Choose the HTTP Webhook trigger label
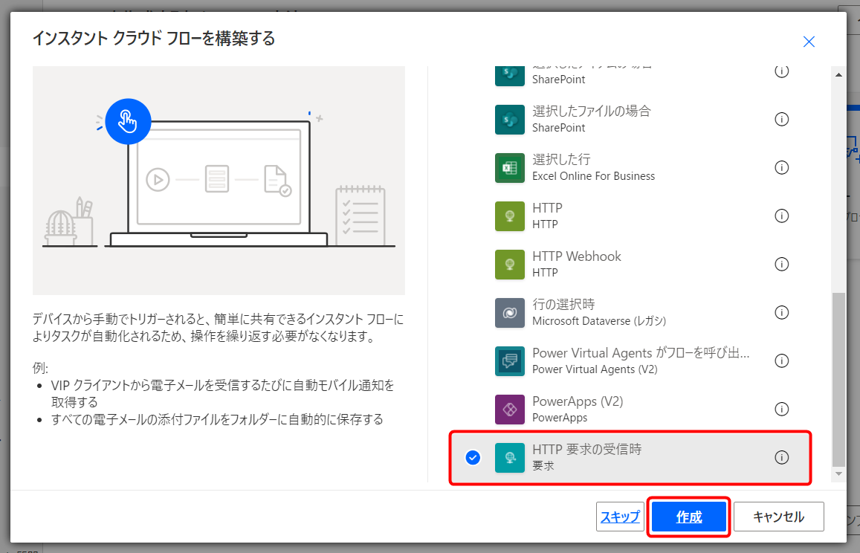Screen dimensions: 860x553 click(x=577, y=256)
